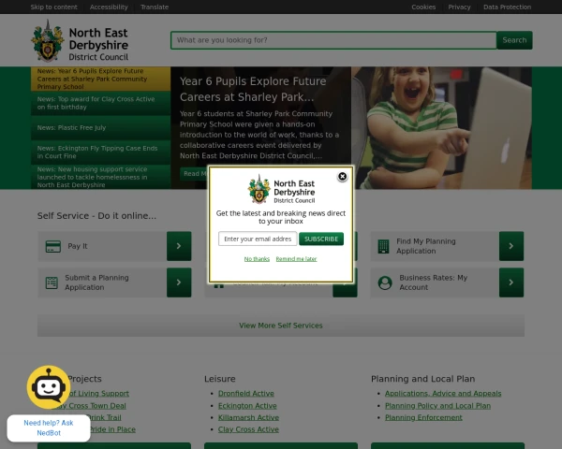Open Submit a Planning Application arrow chevron

[x=179, y=282]
